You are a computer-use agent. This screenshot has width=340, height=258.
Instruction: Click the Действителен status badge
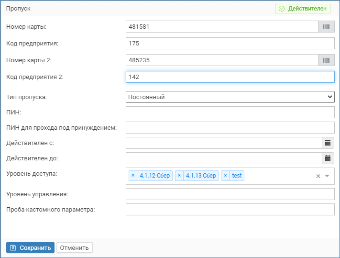tap(302, 9)
